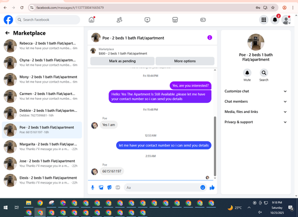Open Friends icon in top navigation
Image resolution: width=298 pixels, height=217 pixels.
pos(119,20)
